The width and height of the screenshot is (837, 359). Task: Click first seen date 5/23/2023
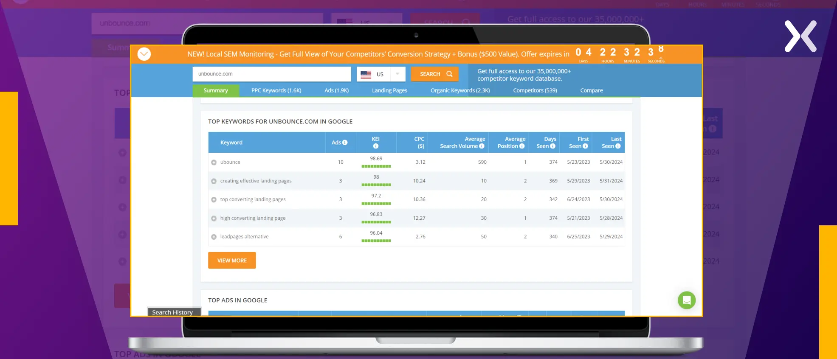tap(578, 162)
